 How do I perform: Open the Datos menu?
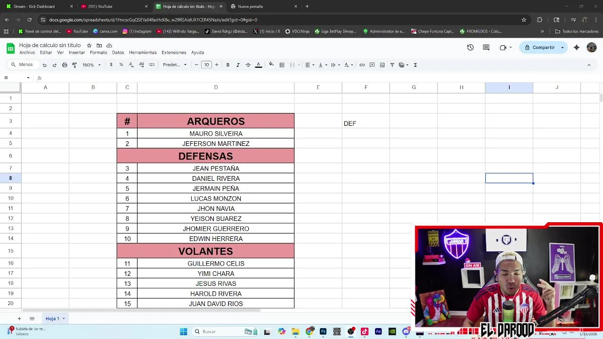pos(118,53)
